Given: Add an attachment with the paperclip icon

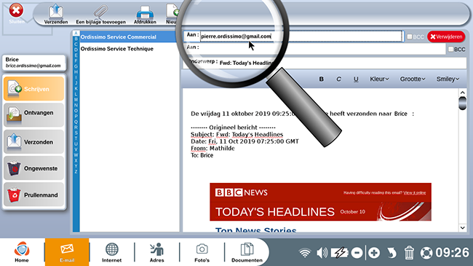Looking at the screenshot, I should 100,14.
